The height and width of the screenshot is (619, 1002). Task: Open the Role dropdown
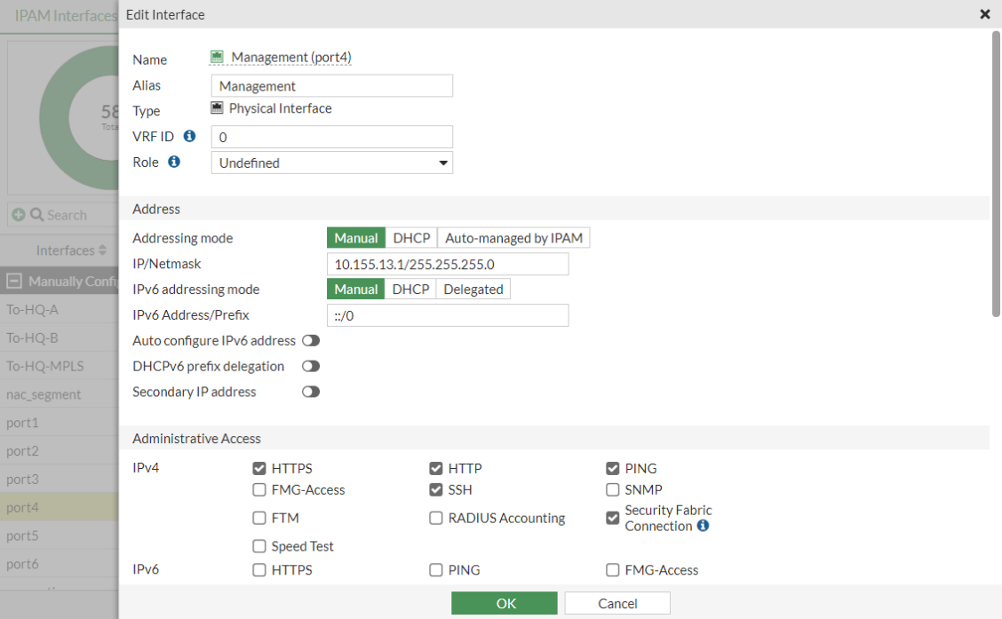[x=332, y=163]
